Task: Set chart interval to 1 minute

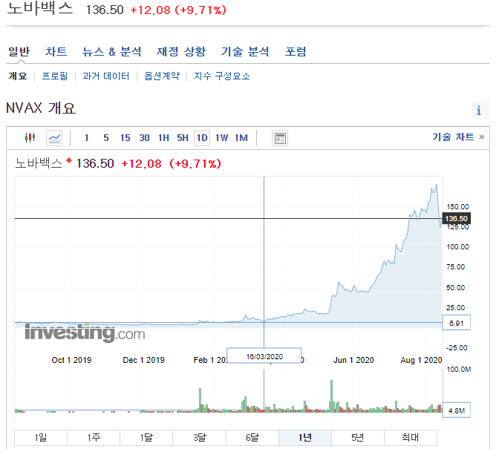Action: (87, 138)
